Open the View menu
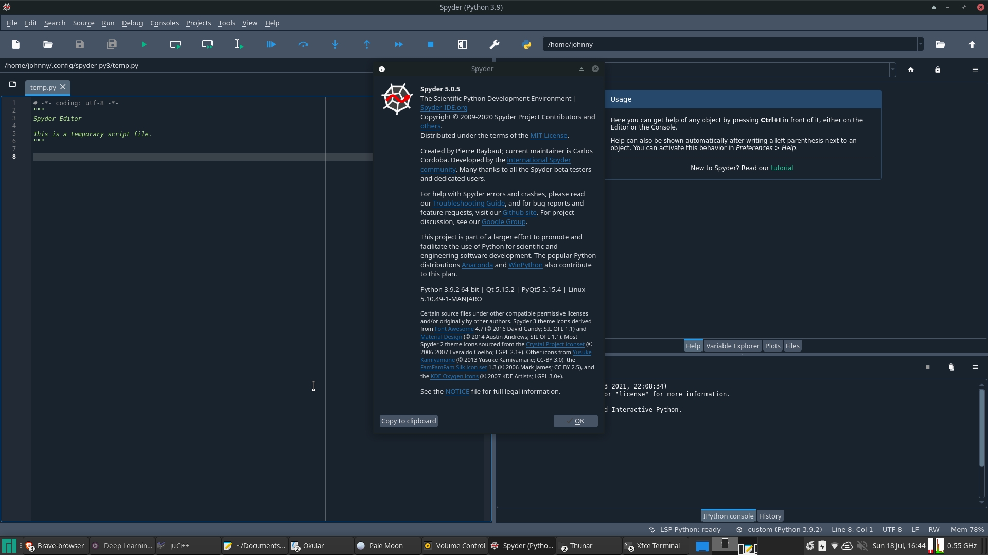Screen dimensions: 988x555 (250, 23)
